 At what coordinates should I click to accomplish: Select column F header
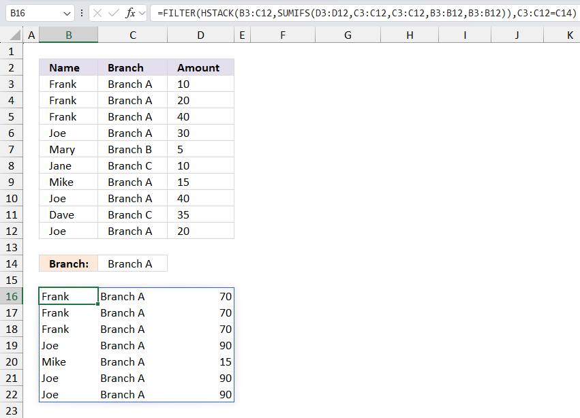pyautogui.click(x=283, y=35)
